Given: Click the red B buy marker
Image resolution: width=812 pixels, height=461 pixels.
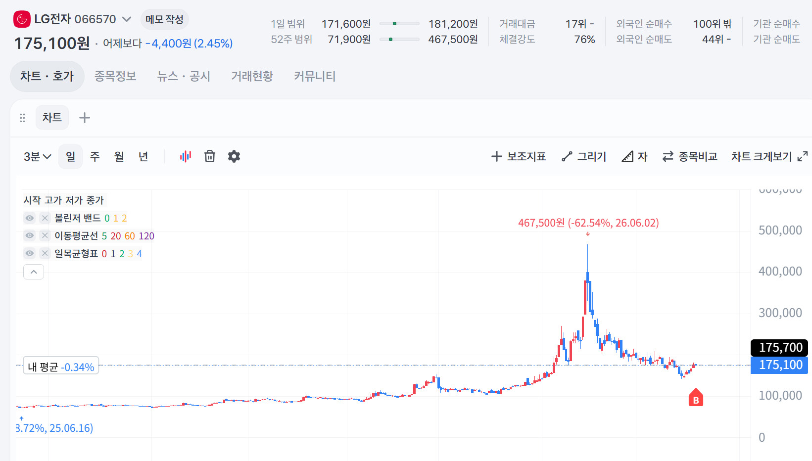Looking at the screenshot, I should (x=696, y=397).
